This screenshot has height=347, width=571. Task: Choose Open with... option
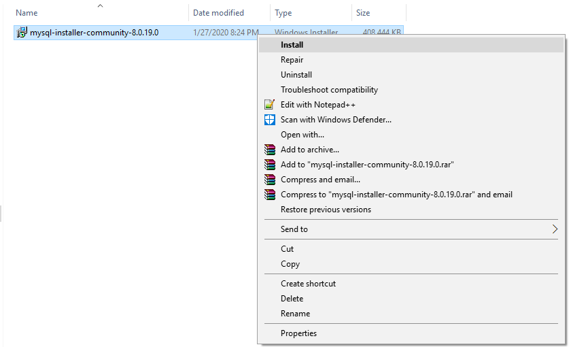[x=411, y=135]
